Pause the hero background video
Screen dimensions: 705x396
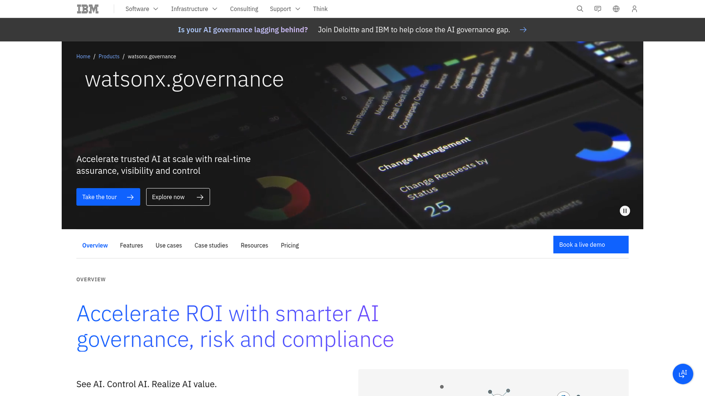(625, 211)
